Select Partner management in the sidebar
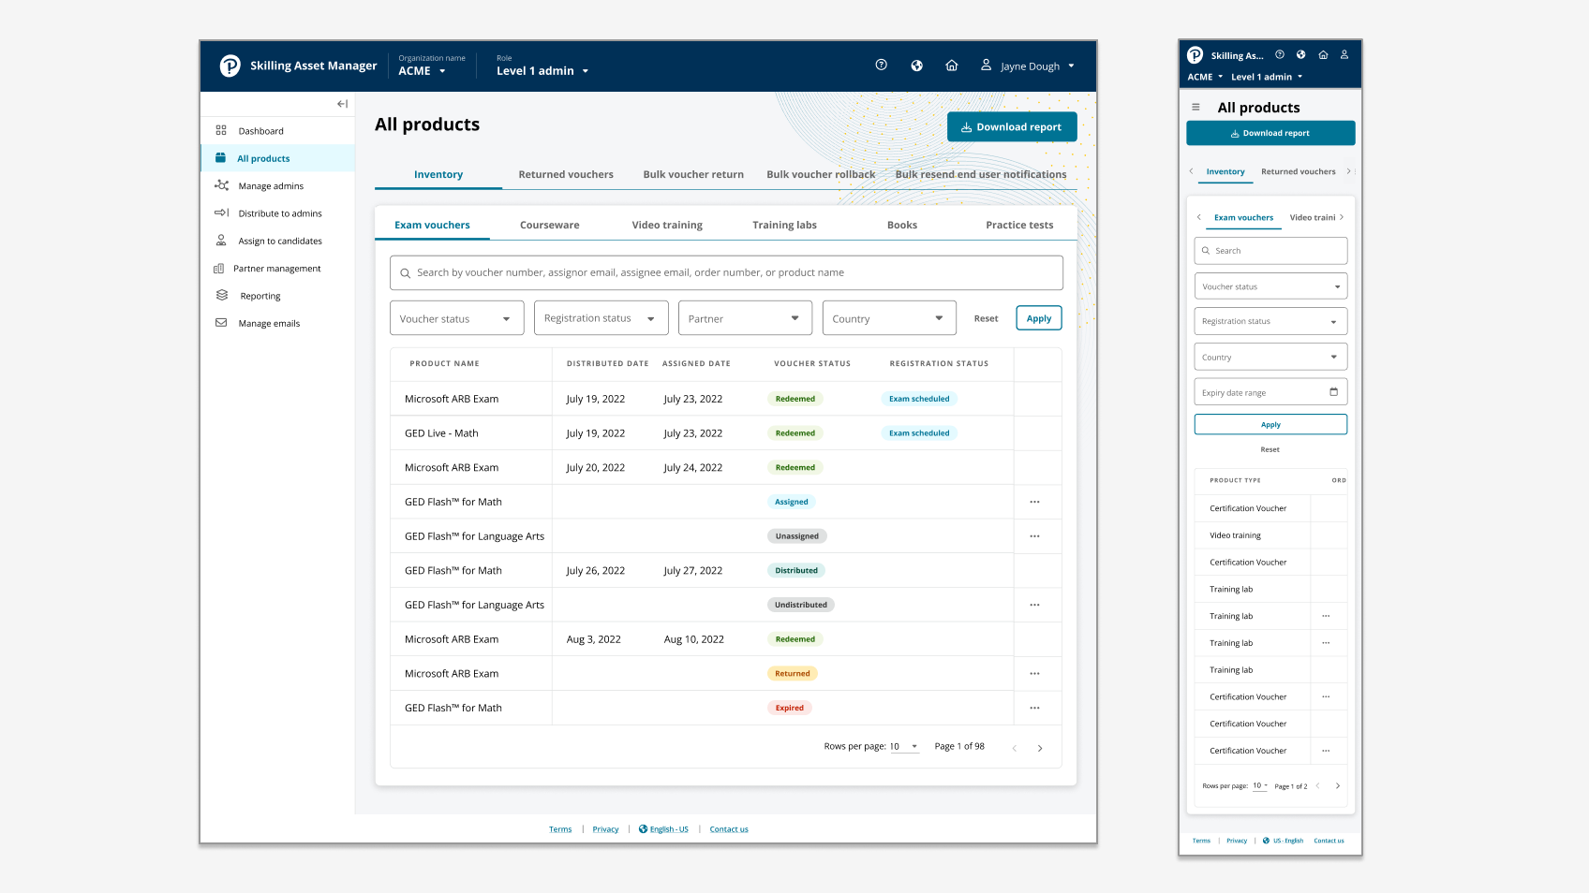1589x893 pixels. [275, 269]
